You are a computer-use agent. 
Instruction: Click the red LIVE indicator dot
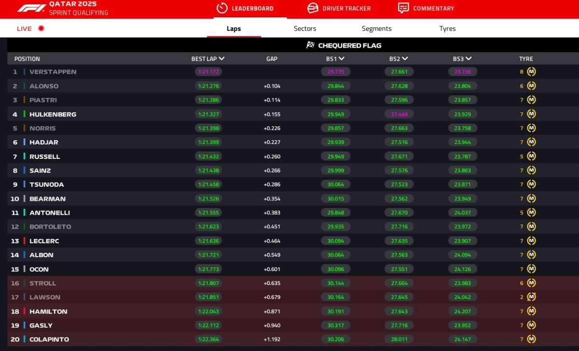[41, 28]
